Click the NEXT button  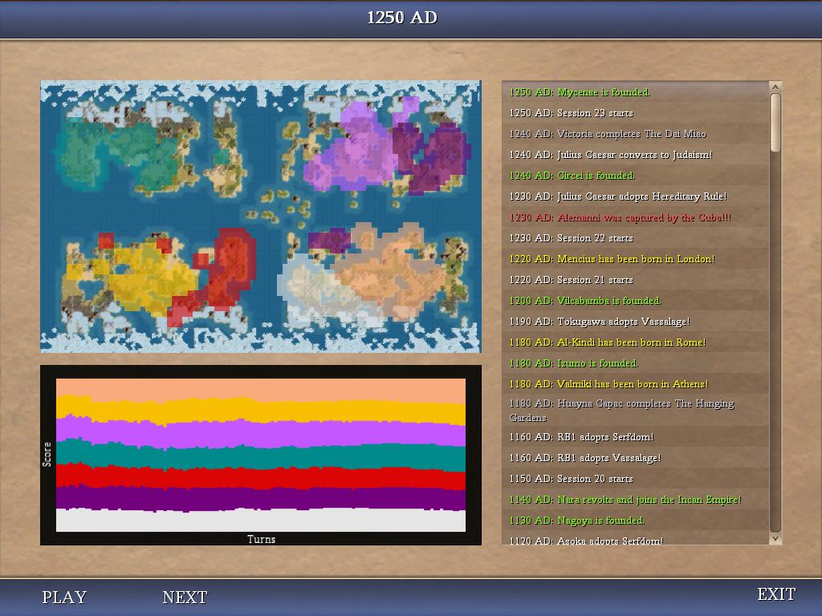(x=185, y=597)
